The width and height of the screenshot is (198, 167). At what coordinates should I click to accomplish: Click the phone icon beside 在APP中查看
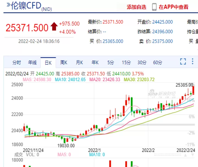coord(154,7)
